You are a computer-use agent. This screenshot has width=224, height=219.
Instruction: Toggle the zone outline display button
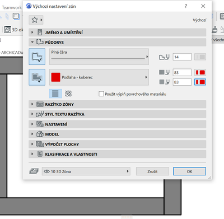37,57
